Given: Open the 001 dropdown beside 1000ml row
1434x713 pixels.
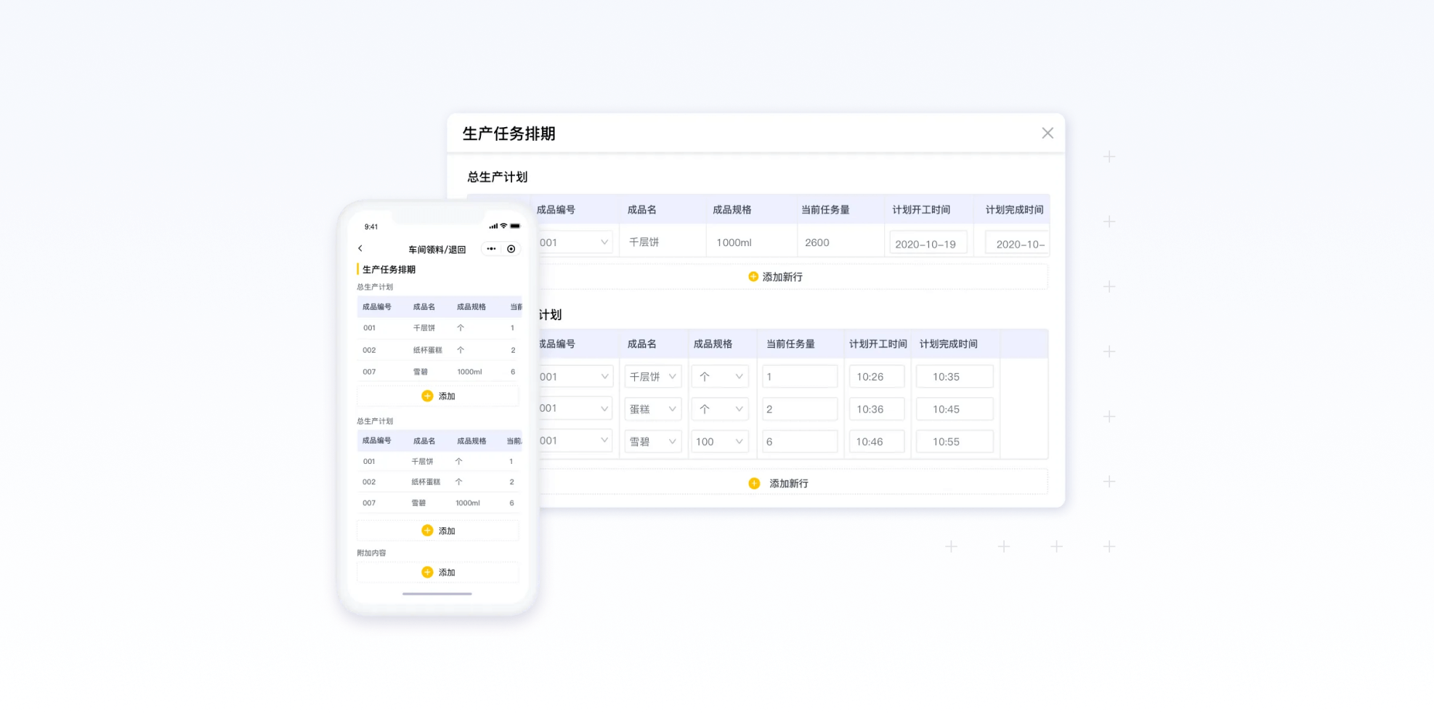Looking at the screenshot, I should 574,243.
